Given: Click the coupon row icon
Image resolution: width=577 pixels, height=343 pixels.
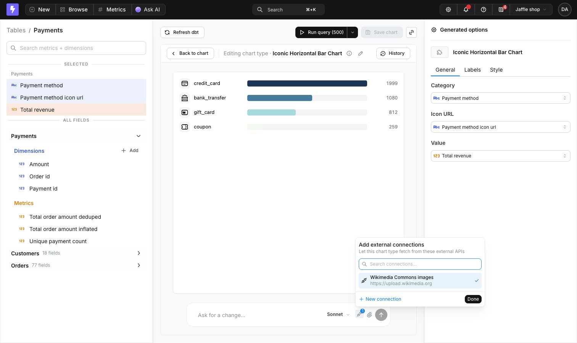Looking at the screenshot, I should 185,127.
